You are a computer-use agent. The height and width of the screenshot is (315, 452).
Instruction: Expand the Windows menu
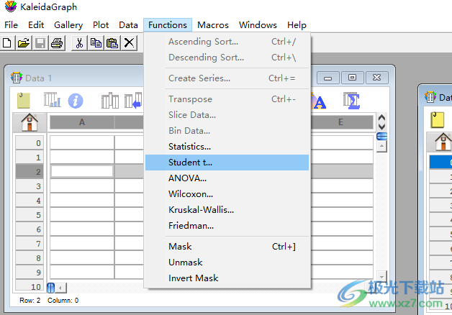click(258, 25)
